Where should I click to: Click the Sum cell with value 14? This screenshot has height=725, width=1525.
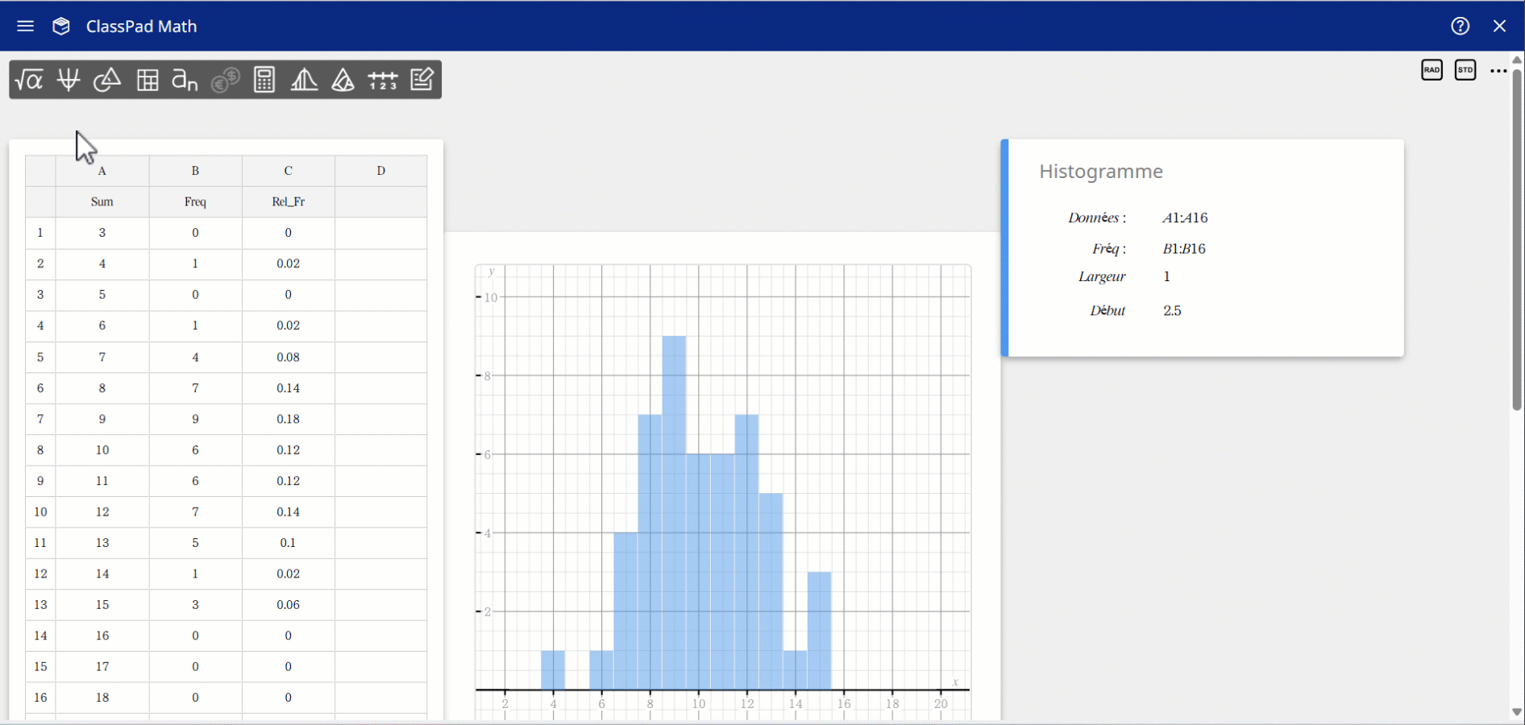tap(102, 574)
